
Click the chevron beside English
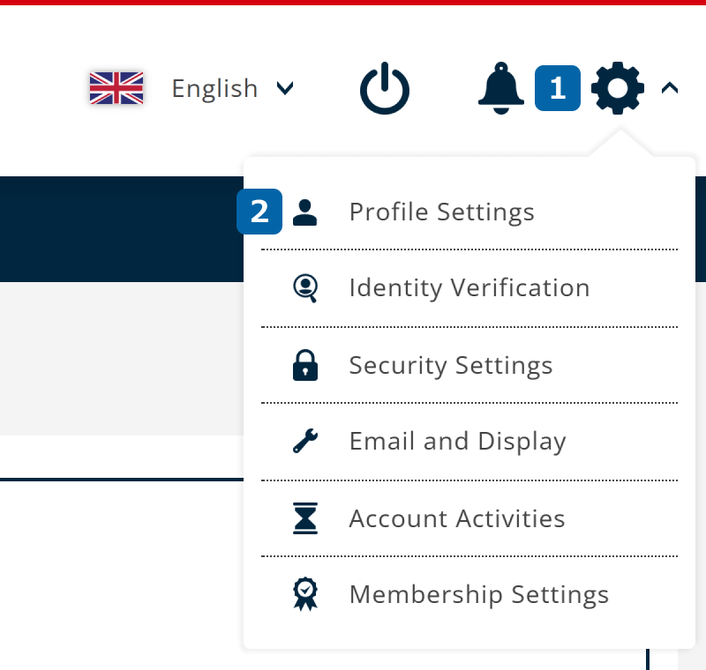[x=284, y=87]
